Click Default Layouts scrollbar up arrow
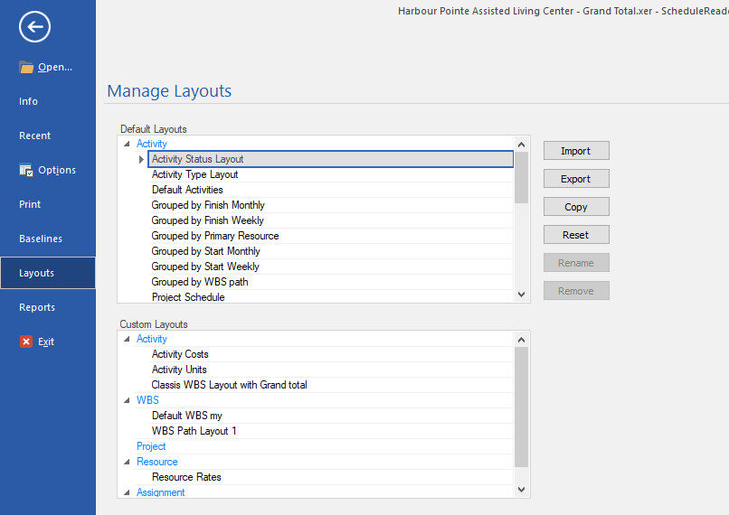 521,145
